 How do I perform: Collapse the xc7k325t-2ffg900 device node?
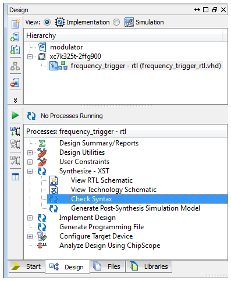(x=30, y=56)
